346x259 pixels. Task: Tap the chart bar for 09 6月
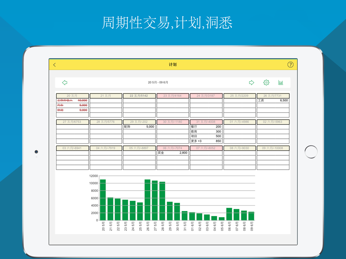[251, 216]
